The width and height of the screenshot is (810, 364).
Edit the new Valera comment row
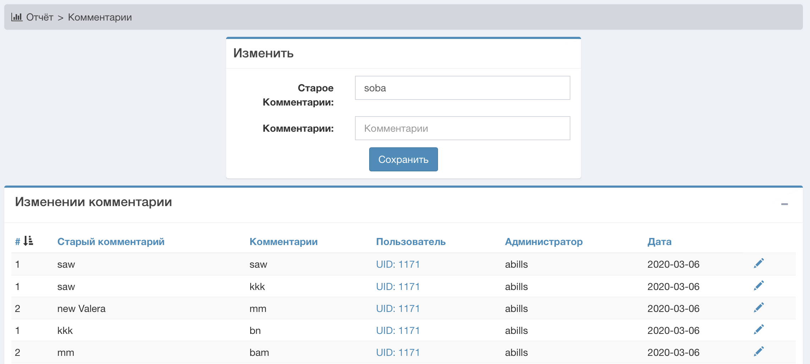click(759, 308)
